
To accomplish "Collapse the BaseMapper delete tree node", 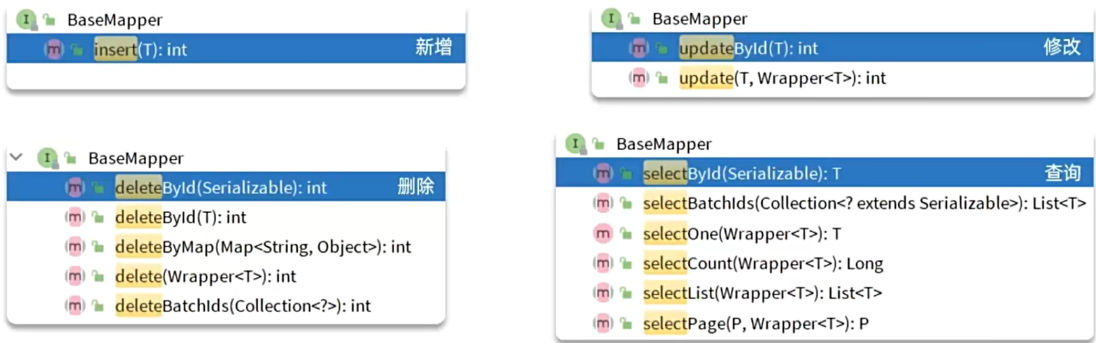I will [16, 157].
